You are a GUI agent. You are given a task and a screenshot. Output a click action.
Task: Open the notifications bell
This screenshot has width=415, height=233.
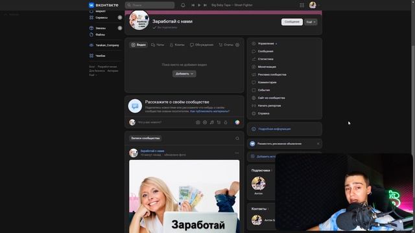[x=183, y=5]
